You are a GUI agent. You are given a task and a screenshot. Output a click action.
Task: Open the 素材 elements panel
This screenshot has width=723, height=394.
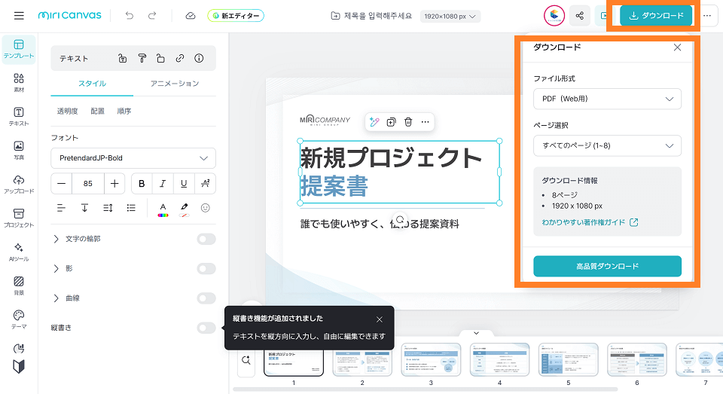(19, 83)
